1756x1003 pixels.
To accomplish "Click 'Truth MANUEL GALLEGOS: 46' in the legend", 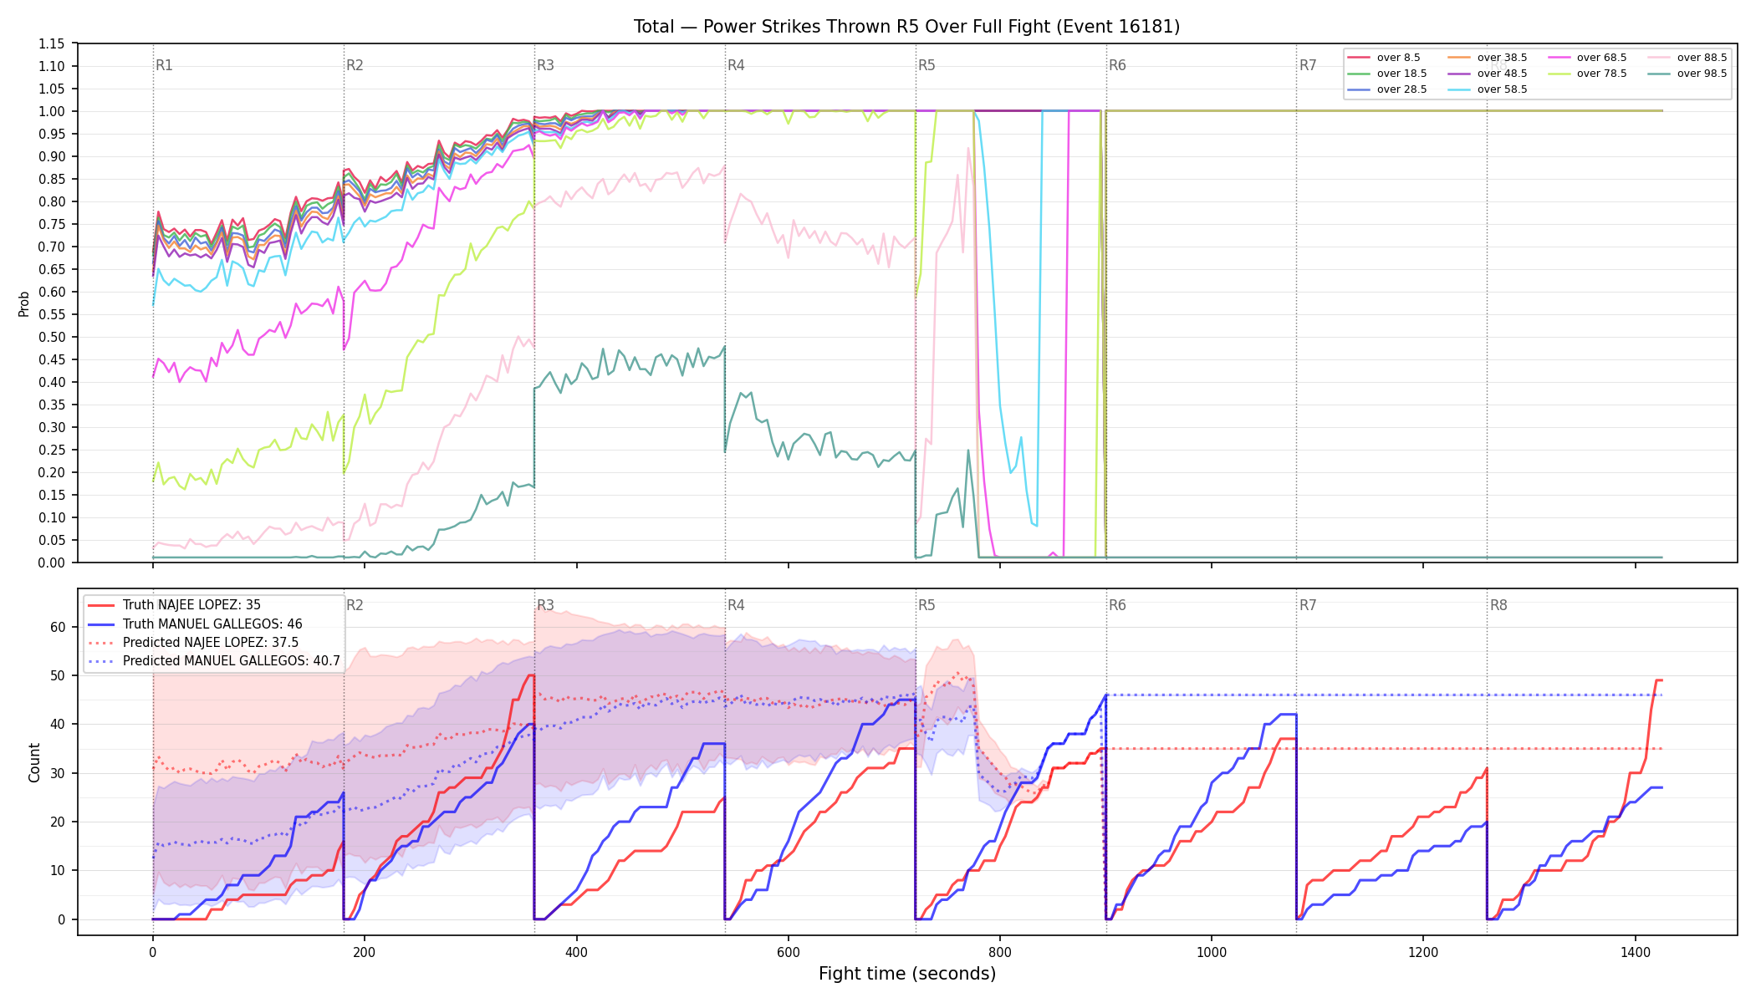I will pos(195,624).
